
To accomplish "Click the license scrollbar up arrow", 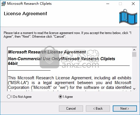I will 134,50.
